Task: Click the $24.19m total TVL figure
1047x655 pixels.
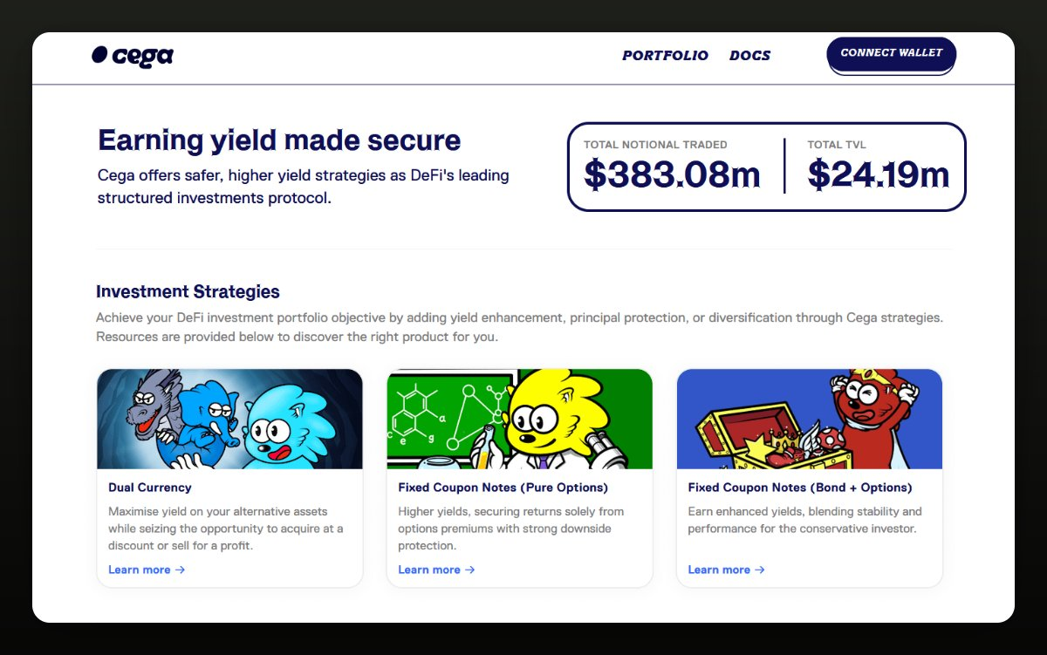Action: [878, 174]
